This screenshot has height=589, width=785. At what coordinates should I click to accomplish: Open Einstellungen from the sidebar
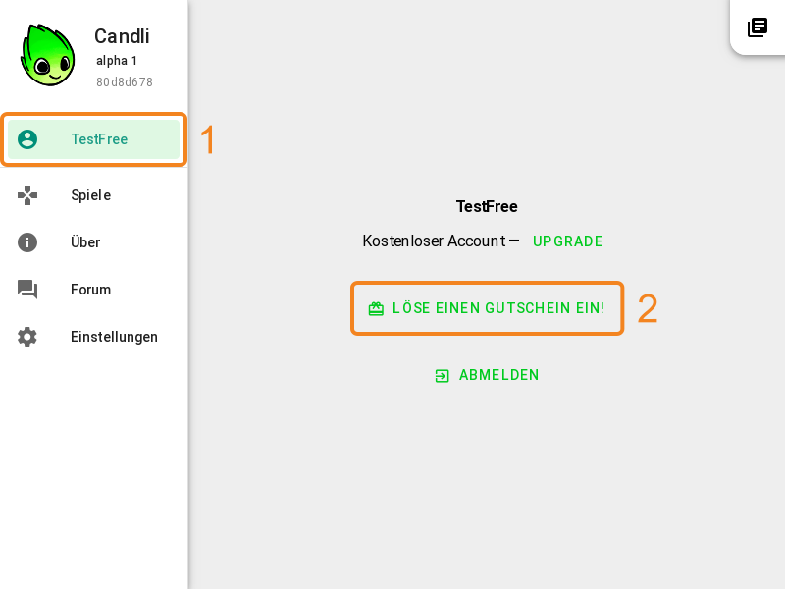point(93,337)
